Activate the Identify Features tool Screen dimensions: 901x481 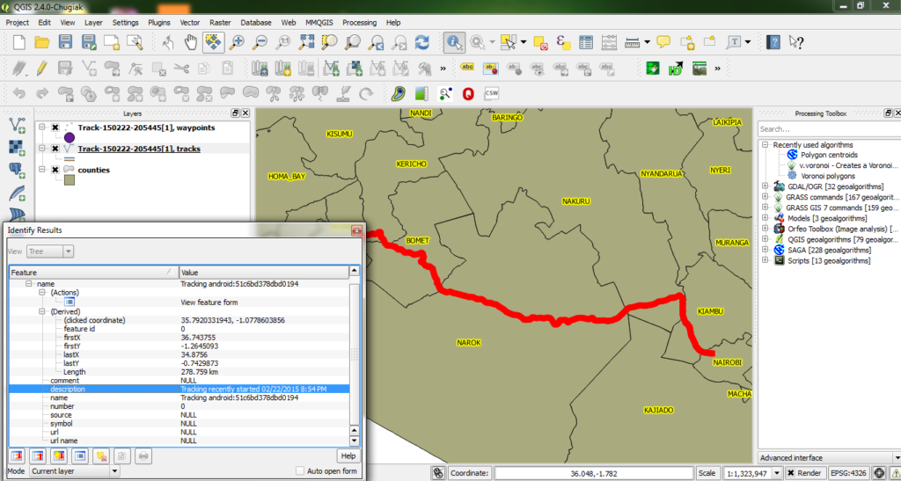[x=454, y=41]
